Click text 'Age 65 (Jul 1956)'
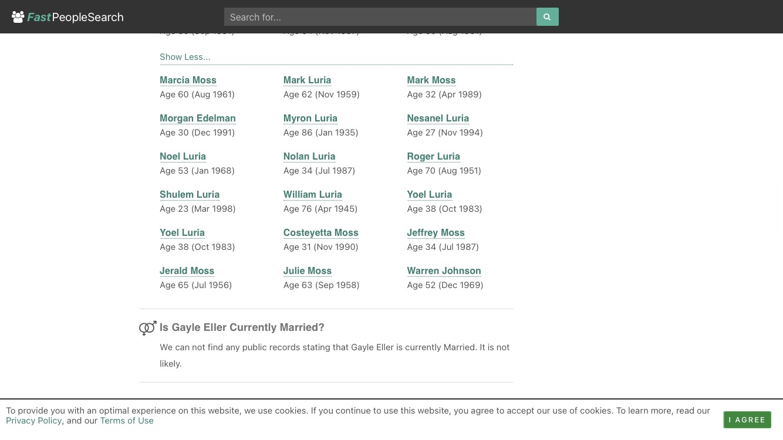The width and height of the screenshot is (783, 440). [196, 285]
